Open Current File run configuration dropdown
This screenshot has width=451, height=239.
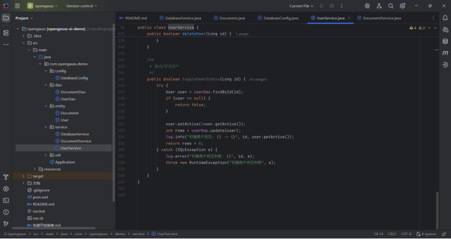(x=301, y=6)
